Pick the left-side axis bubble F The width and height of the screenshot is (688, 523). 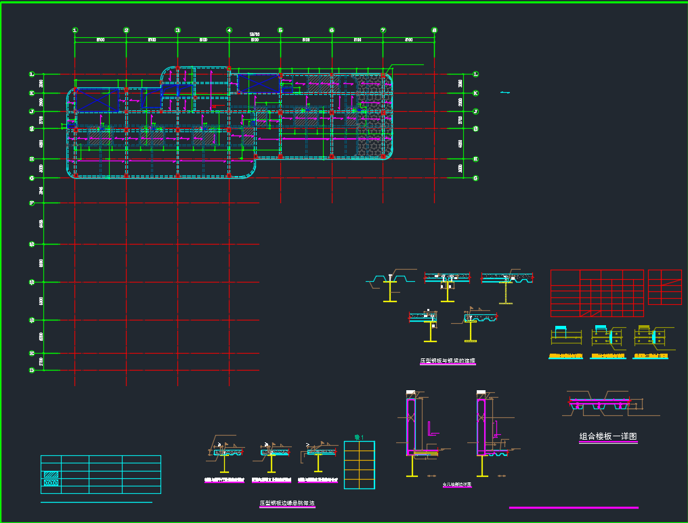pos(32,203)
